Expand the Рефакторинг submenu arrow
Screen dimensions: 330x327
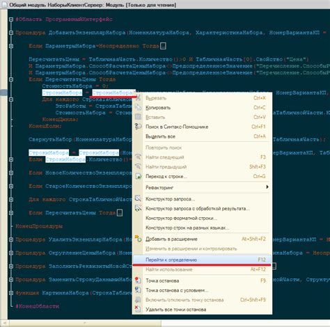267,187
